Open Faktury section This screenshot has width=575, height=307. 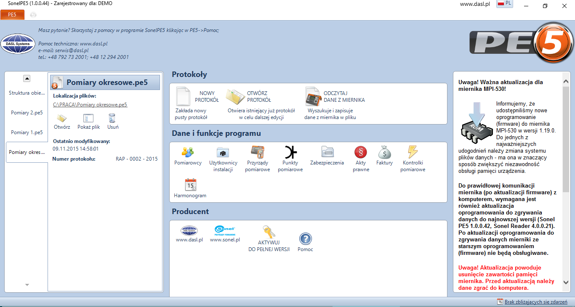[384, 156]
